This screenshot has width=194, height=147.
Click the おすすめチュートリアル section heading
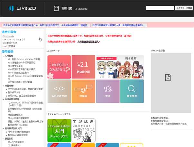pyautogui.click(x=59, y=114)
